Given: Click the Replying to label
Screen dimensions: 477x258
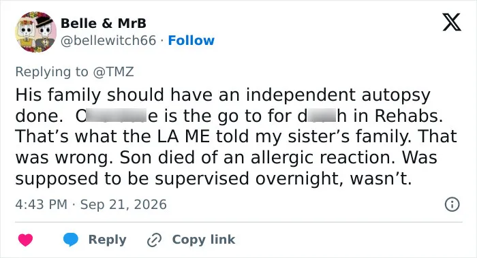Looking at the screenshot, I should pos(52,71).
